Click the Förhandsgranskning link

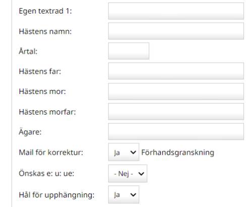[x=177, y=153]
